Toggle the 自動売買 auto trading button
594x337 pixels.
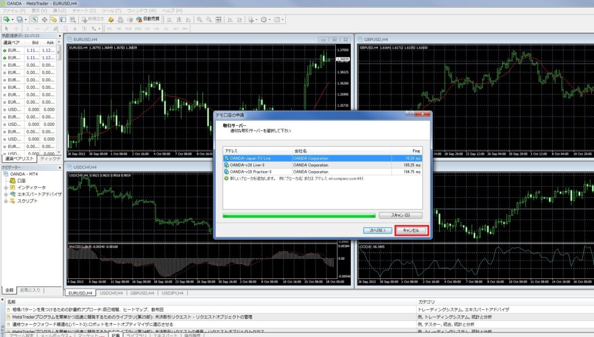pyautogui.click(x=148, y=19)
